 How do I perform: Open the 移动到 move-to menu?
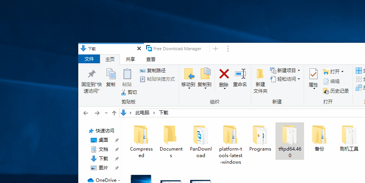pyautogui.click(x=188, y=79)
